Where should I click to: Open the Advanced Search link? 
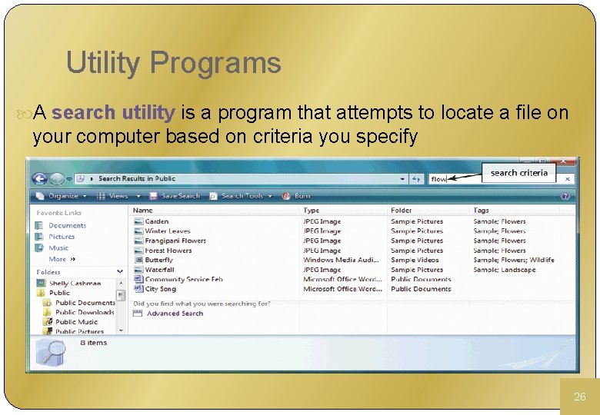point(175,314)
